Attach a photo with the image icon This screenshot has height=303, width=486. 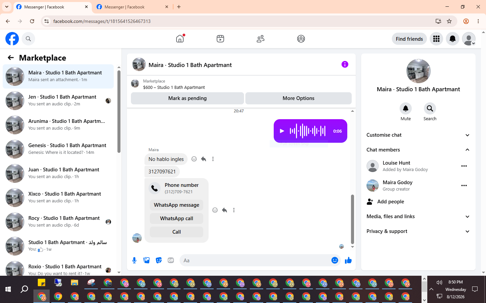[x=146, y=260]
